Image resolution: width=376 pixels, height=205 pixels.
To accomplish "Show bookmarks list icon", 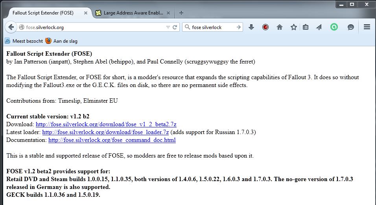I will pos(305,27).
